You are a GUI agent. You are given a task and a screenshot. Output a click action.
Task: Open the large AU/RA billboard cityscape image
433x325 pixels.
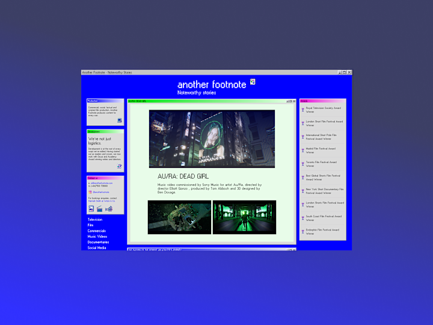[x=212, y=139]
